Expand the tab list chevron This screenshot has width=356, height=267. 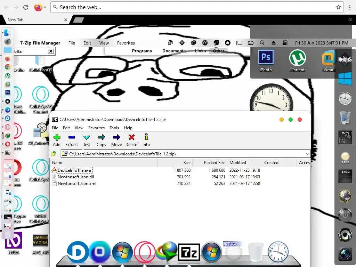coord(350,19)
